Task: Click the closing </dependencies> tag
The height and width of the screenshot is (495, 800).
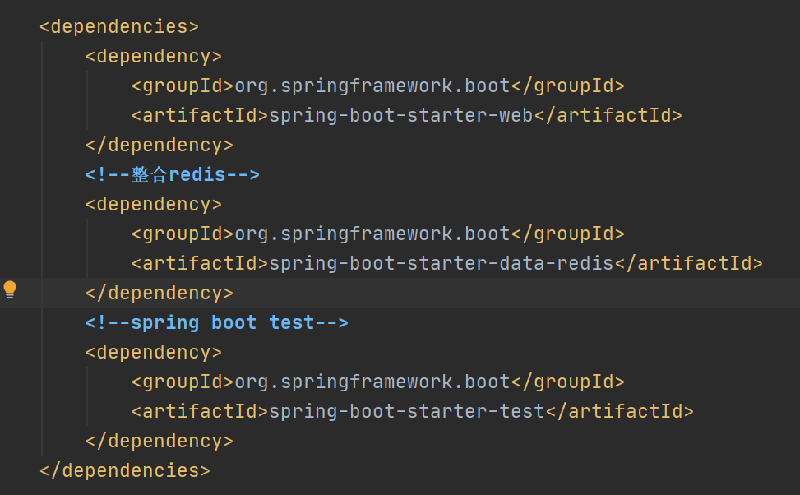Action: point(125,470)
